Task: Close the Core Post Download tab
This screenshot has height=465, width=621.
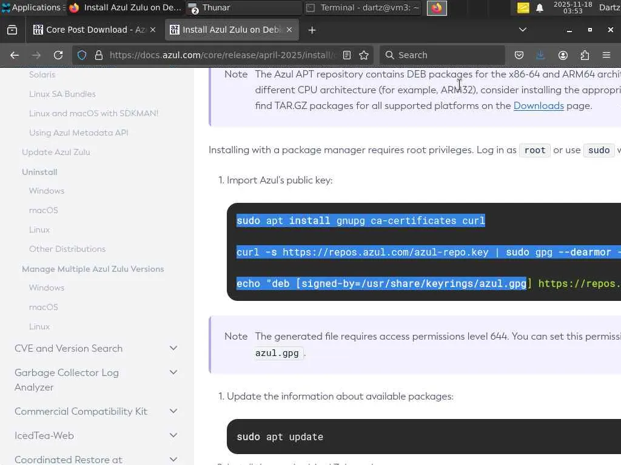Action: click(152, 30)
